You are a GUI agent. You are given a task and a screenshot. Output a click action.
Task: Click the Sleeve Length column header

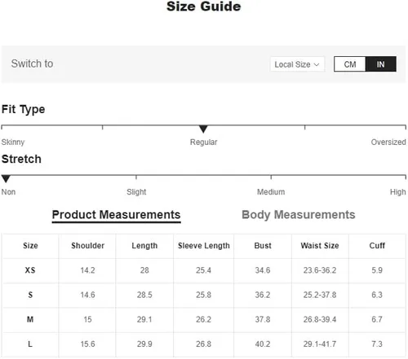[204, 246]
